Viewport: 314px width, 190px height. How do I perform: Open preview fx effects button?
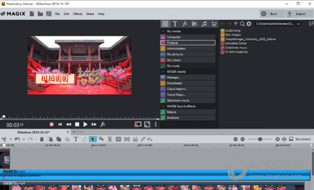coord(103,125)
